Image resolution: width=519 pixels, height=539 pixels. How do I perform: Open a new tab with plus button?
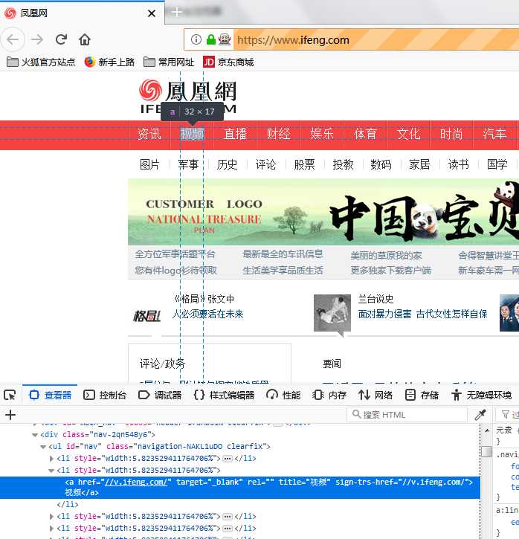(x=177, y=12)
